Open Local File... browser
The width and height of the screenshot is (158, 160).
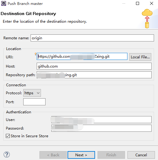point(140,57)
